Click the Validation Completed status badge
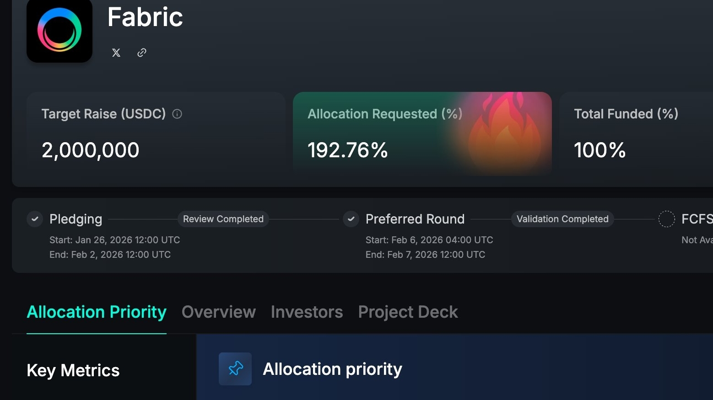The height and width of the screenshot is (400, 713). tap(562, 219)
